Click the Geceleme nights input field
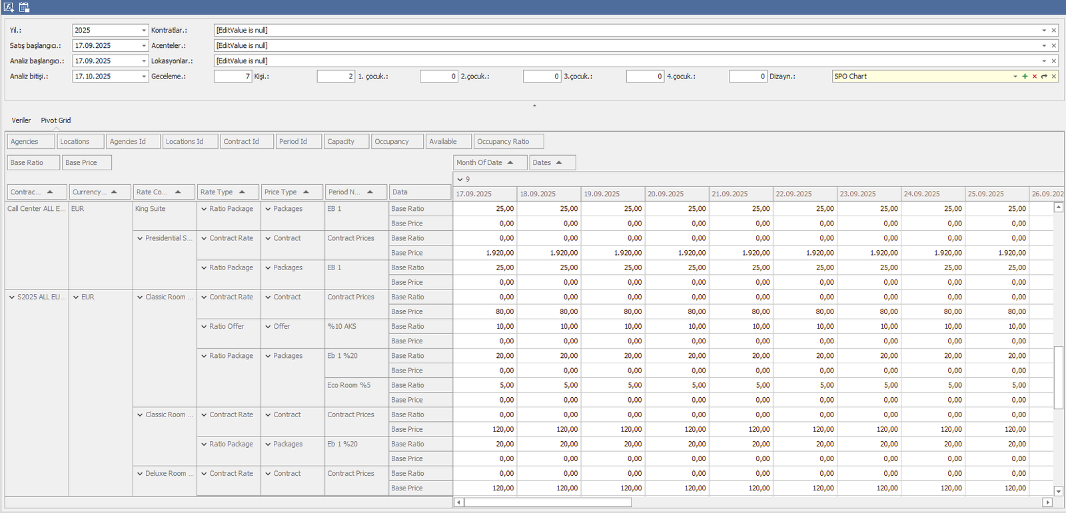 [232, 77]
